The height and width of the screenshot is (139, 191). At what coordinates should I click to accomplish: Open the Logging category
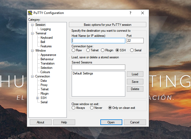coord(45,29)
